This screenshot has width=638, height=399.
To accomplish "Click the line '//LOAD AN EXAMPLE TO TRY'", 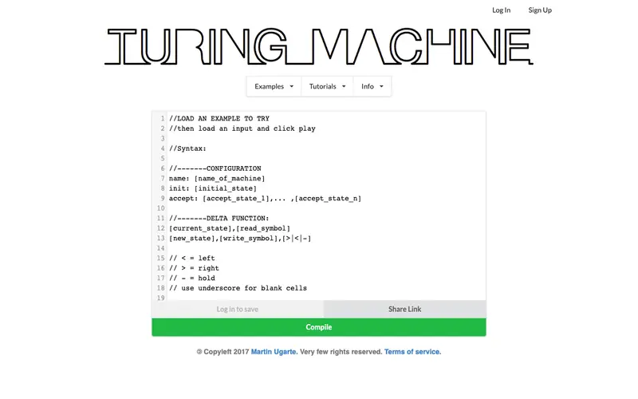I will coord(219,118).
